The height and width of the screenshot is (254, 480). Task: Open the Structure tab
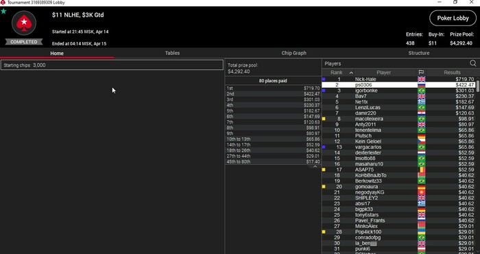(419, 53)
